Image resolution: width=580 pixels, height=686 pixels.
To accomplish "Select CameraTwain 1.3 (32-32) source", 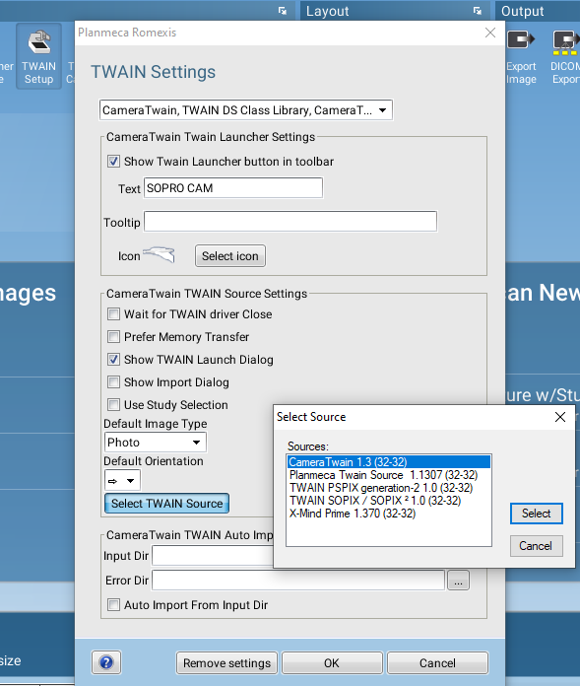I will point(389,462).
